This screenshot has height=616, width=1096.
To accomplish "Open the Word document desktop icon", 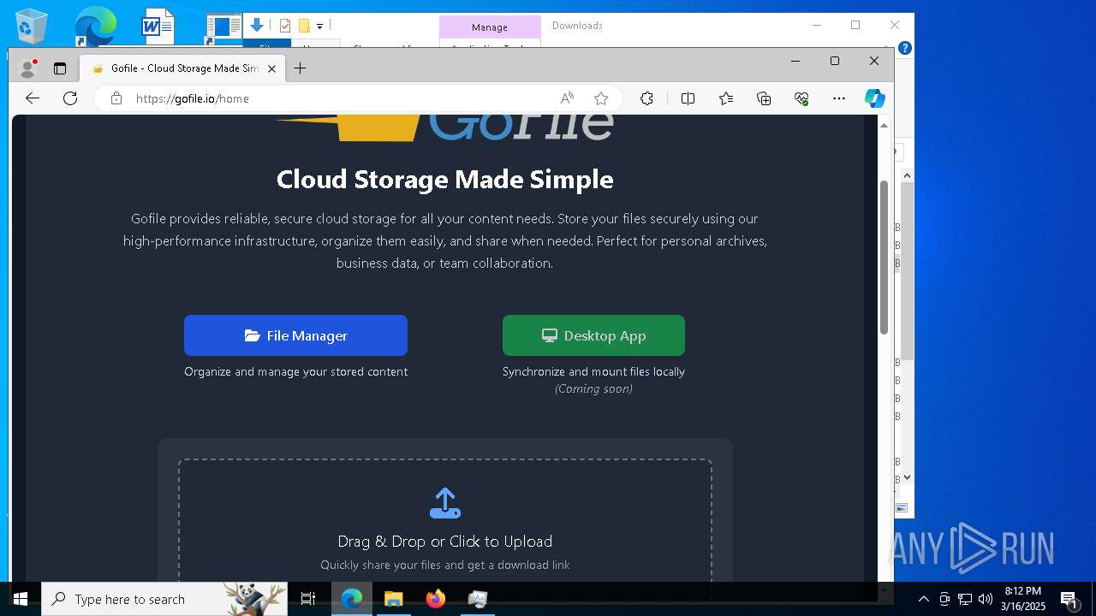I will click(x=158, y=26).
